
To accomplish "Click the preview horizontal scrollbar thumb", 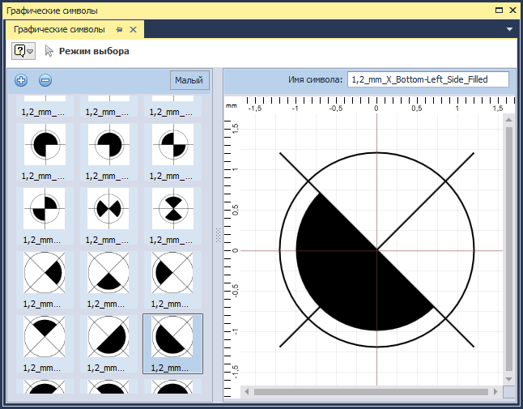I will [372, 392].
